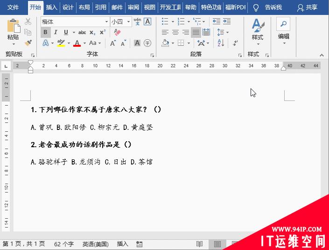Increase paragraph indent
329x250 pixels.
pos(227,21)
